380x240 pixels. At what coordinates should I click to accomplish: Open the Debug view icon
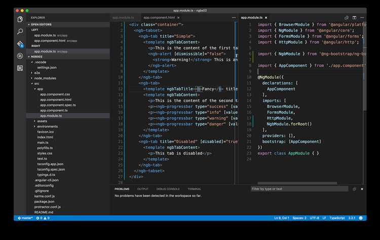(x=20, y=56)
